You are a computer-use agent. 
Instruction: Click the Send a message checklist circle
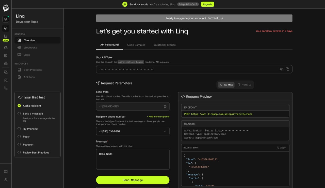tap(19, 114)
